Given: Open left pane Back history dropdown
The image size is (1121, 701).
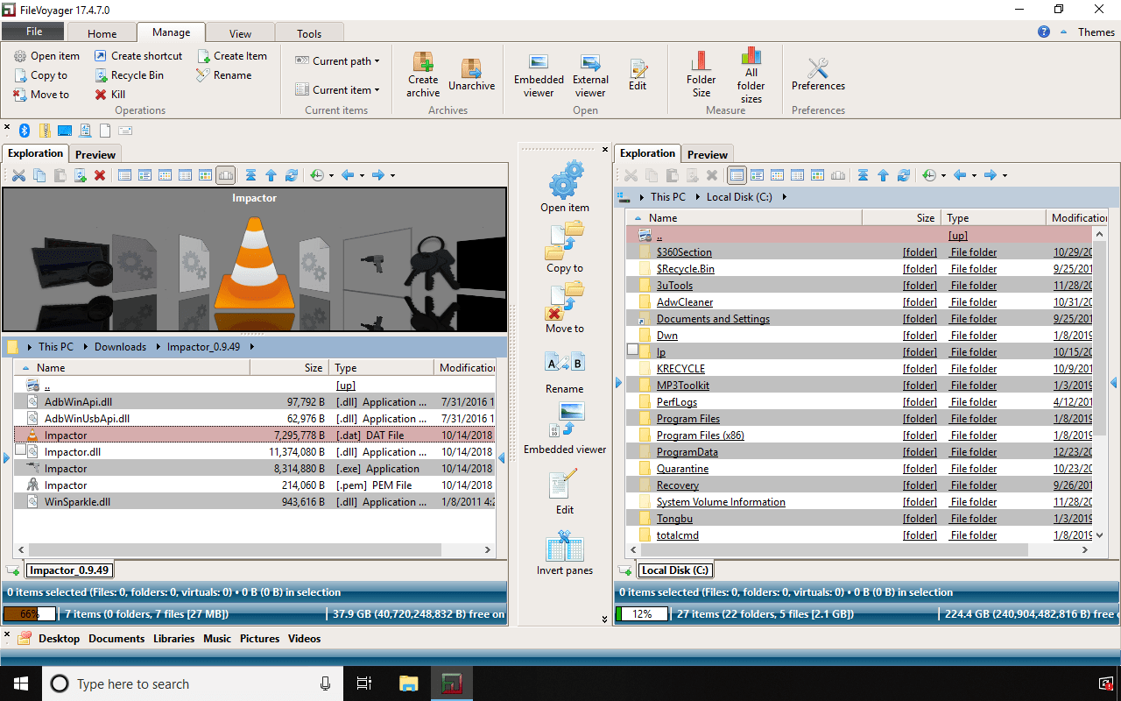Looking at the screenshot, I should [x=362, y=176].
